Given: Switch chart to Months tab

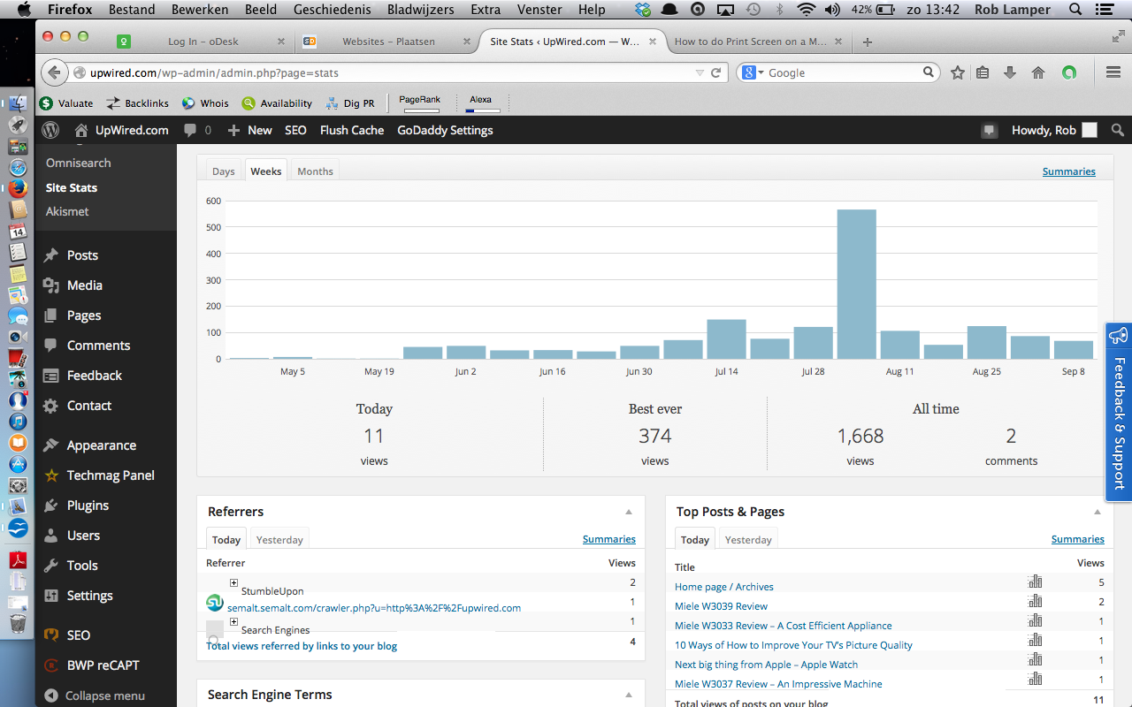Looking at the screenshot, I should tap(315, 171).
